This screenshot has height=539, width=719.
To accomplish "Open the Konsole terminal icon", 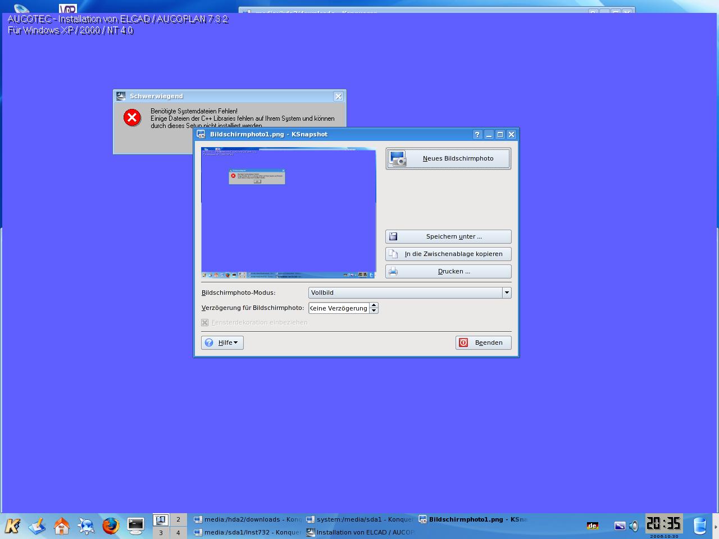I will pyautogui.click(x=136, y=526).
